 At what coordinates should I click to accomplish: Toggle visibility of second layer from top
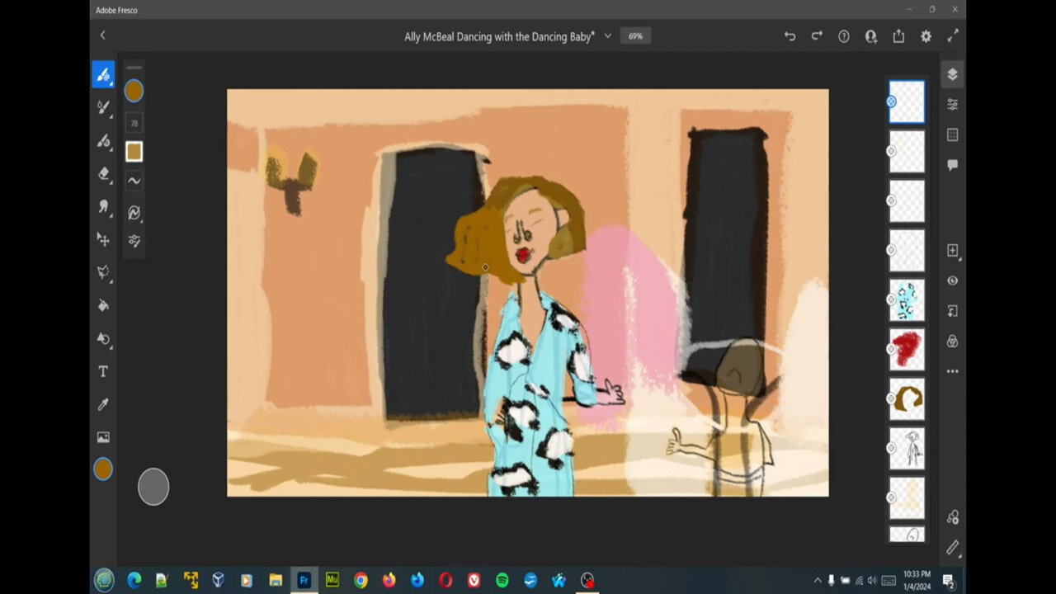point(891,151)
